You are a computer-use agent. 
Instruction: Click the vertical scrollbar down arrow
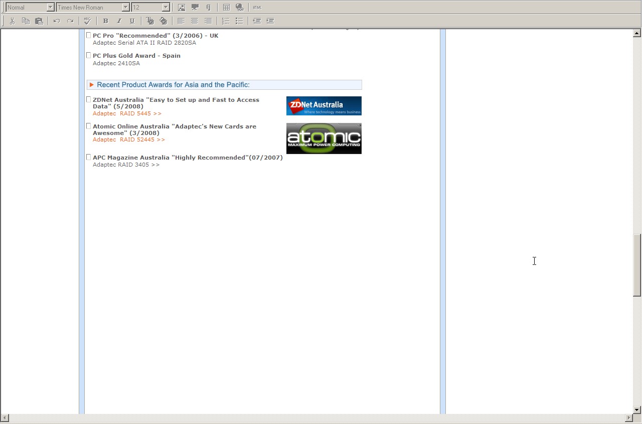coord(637,409)
